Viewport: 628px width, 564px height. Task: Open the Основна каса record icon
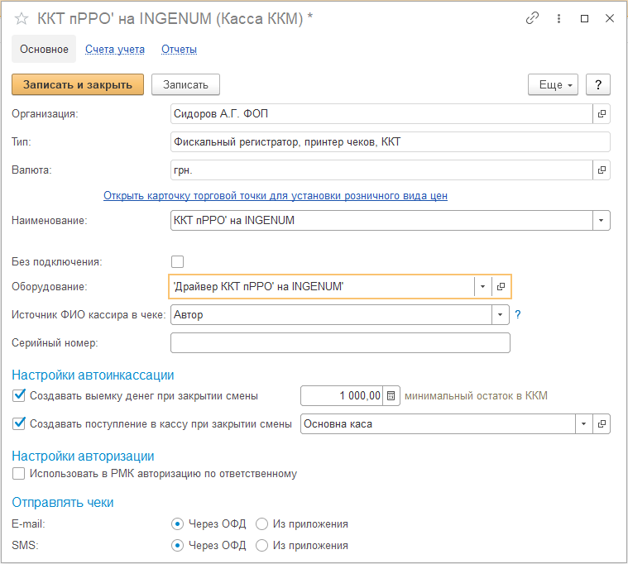tap(602, 423)
